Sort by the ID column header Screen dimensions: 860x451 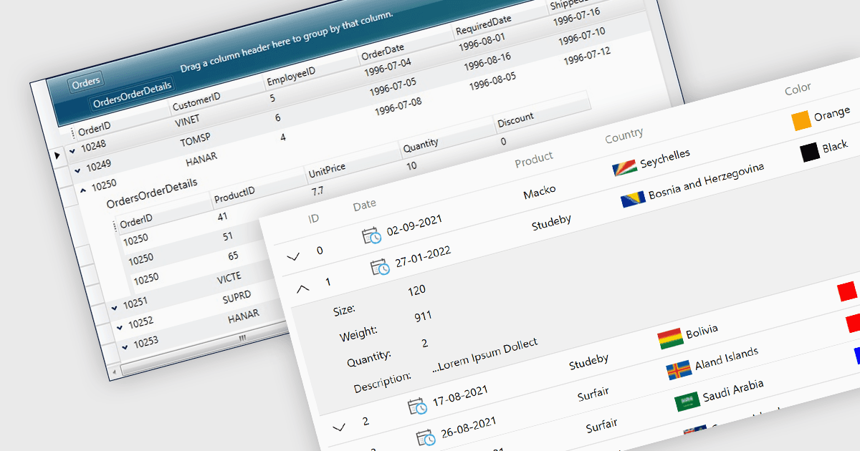coord(314,218)
